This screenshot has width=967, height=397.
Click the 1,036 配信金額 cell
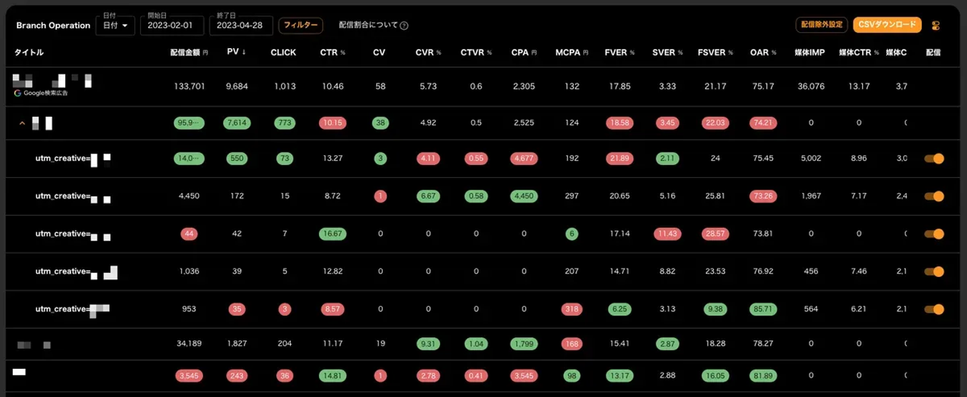189,272
